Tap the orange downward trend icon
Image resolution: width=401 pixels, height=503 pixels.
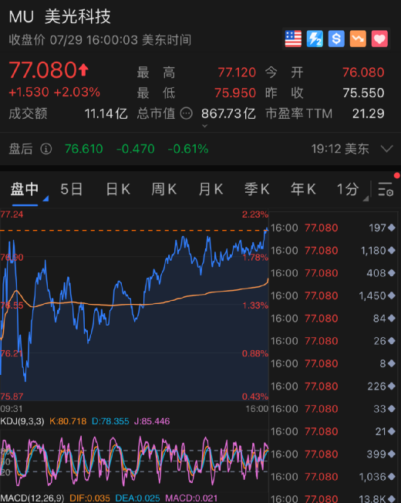(x=358, y=39)
